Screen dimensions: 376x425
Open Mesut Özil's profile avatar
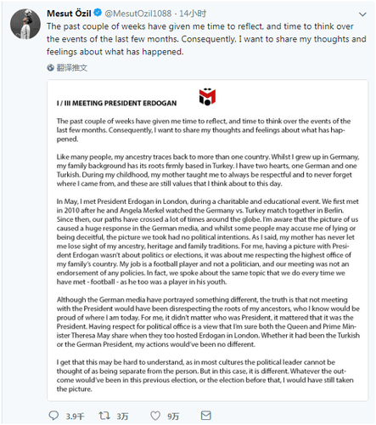click(25, 24)
